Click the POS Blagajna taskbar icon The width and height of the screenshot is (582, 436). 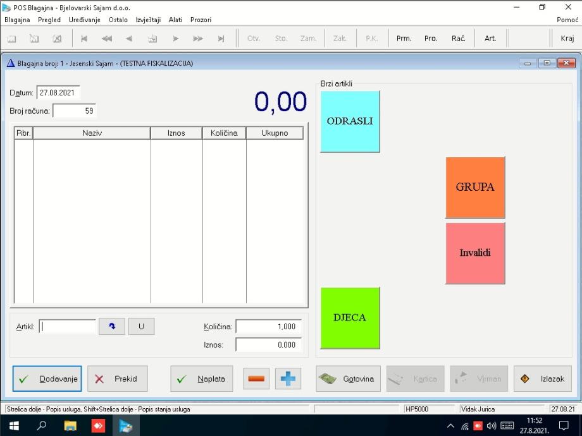(126, 426)
